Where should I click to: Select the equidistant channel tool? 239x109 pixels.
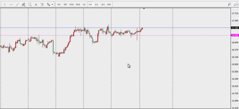(23, 4)
